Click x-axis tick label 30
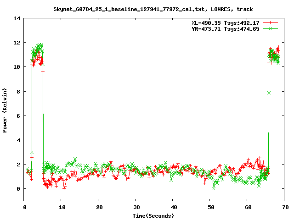 [136, 207]
